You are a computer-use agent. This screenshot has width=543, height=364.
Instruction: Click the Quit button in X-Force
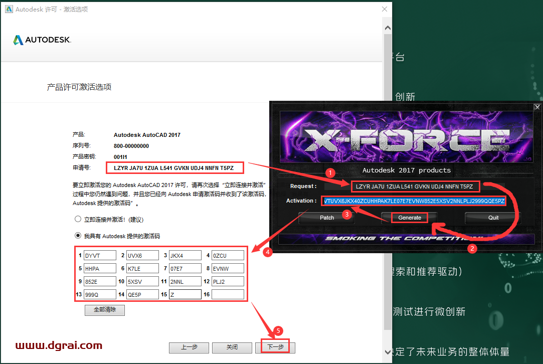tap(493, 218)
